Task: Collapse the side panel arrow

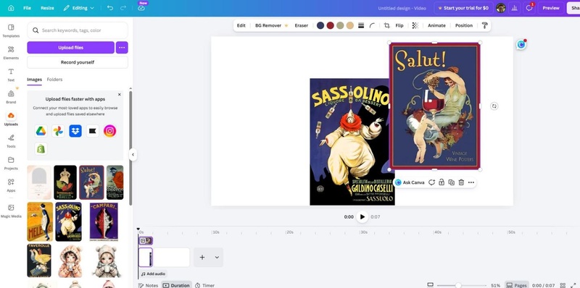Action: (x=133, y=155)
